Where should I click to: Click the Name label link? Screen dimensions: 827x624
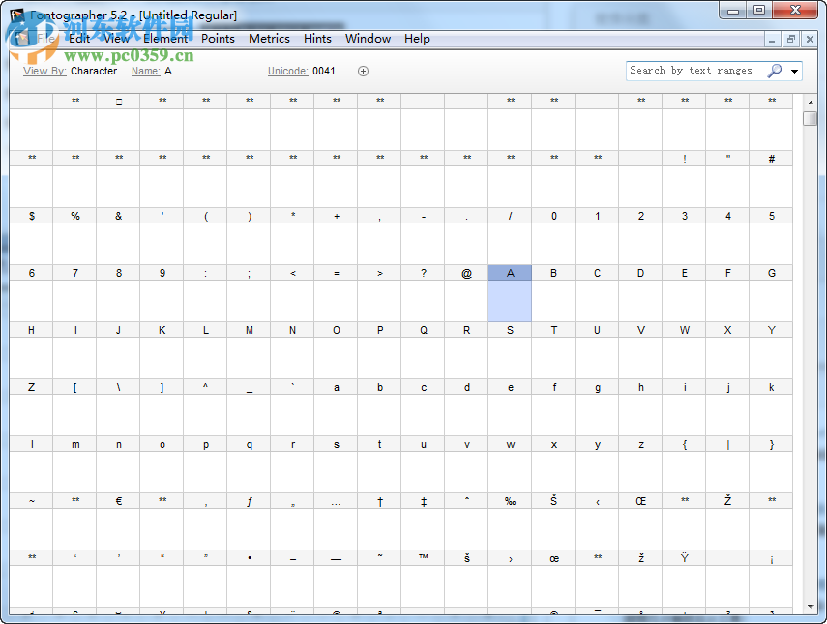[x=146, y=72]
